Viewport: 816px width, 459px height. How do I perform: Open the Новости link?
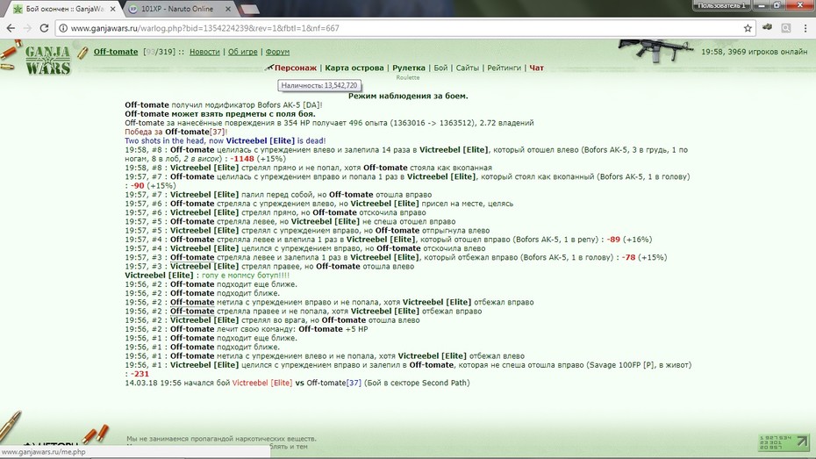204,52
